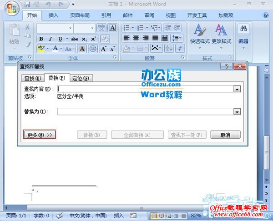Click the Office button orb
Image resolution: width=273 pixels, height=221 pixels.
(12, 8)
